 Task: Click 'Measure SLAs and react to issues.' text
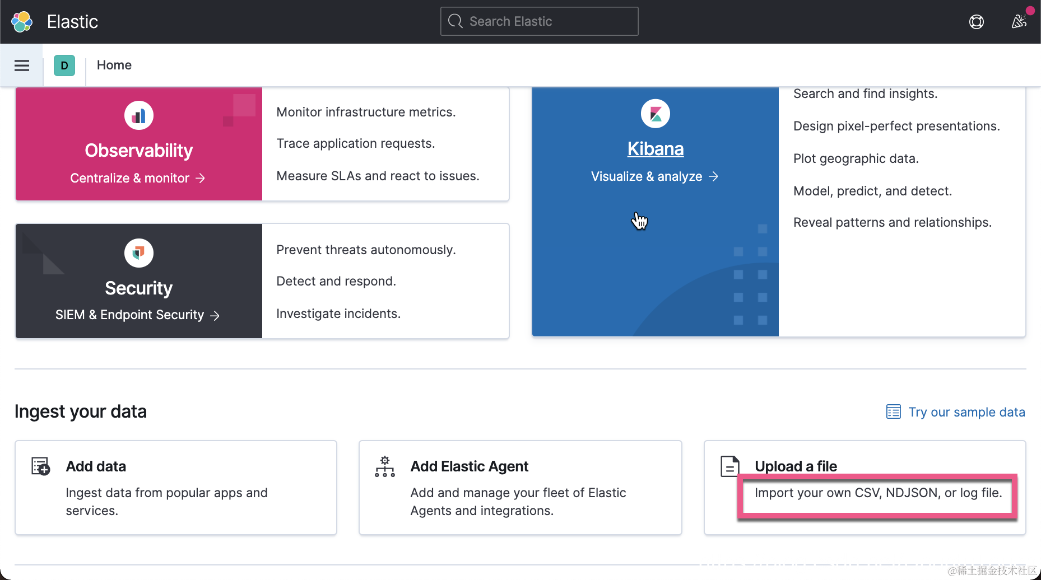point(378,176)
